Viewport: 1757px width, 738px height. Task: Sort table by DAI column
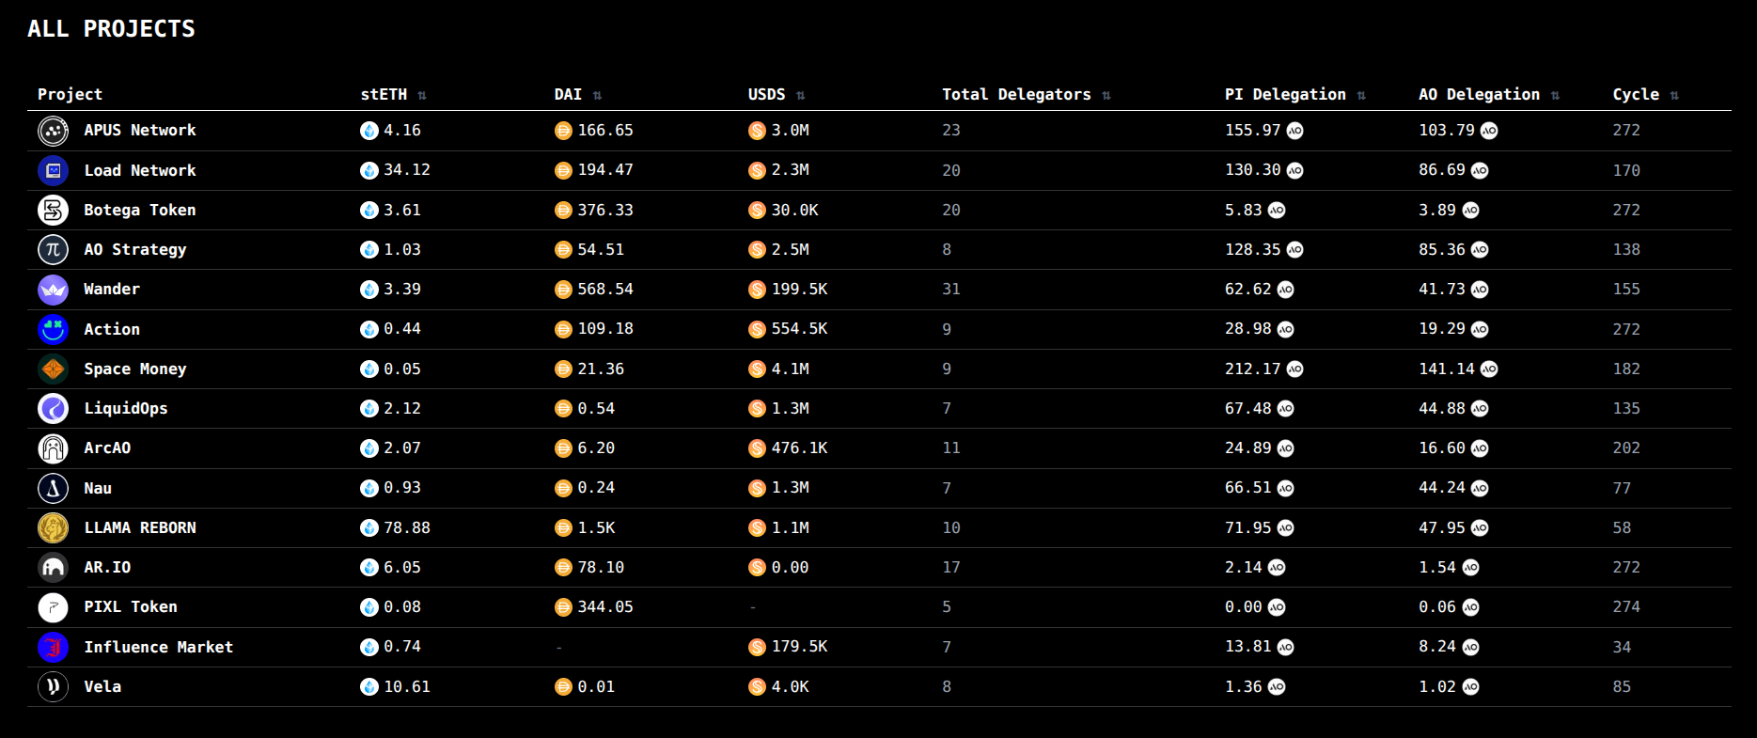point(597,95)
